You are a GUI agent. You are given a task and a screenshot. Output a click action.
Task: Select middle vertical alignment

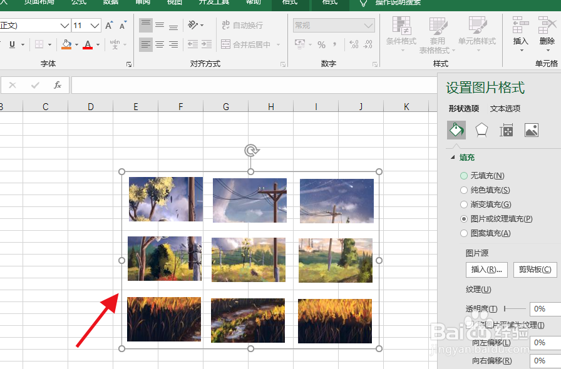pos(160,25)
